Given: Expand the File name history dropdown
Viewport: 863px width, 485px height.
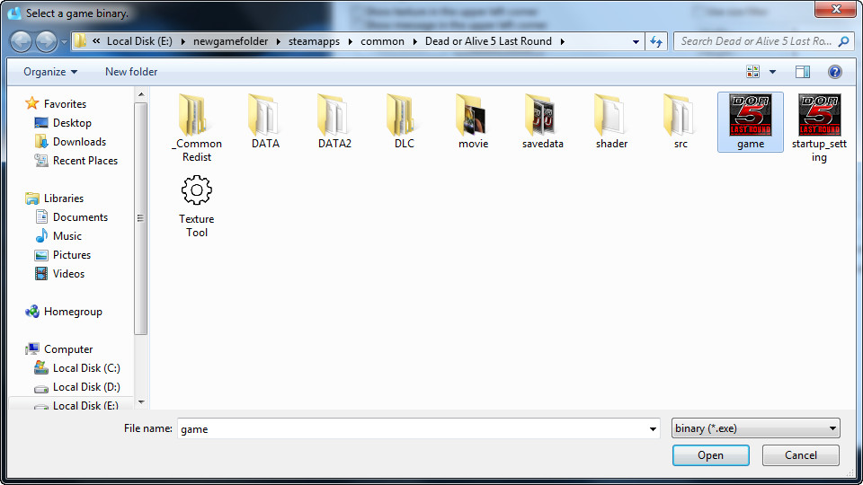Looking at the screenshot, I should [x=654, y=429].
